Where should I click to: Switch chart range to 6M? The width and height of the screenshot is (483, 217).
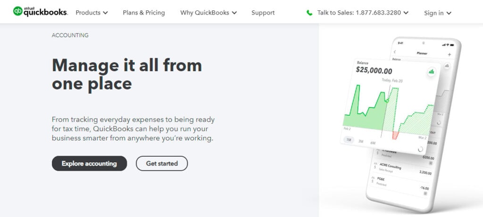click(x=373, y=143)
